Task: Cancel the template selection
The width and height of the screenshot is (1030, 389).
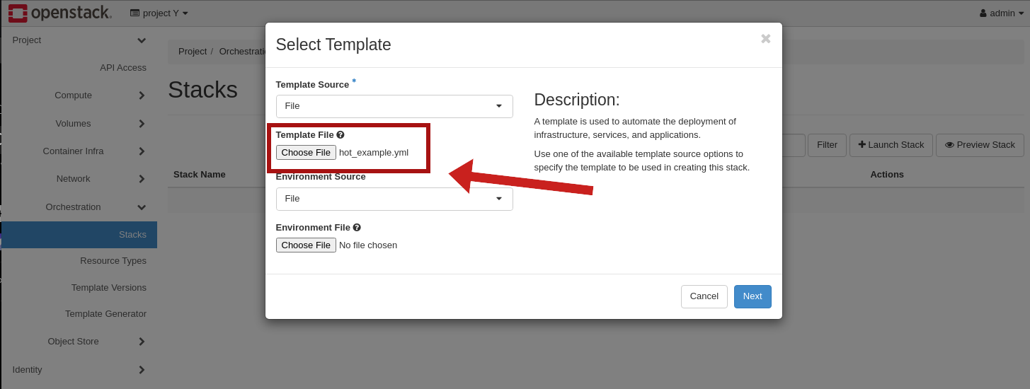Action: [704, 296]
